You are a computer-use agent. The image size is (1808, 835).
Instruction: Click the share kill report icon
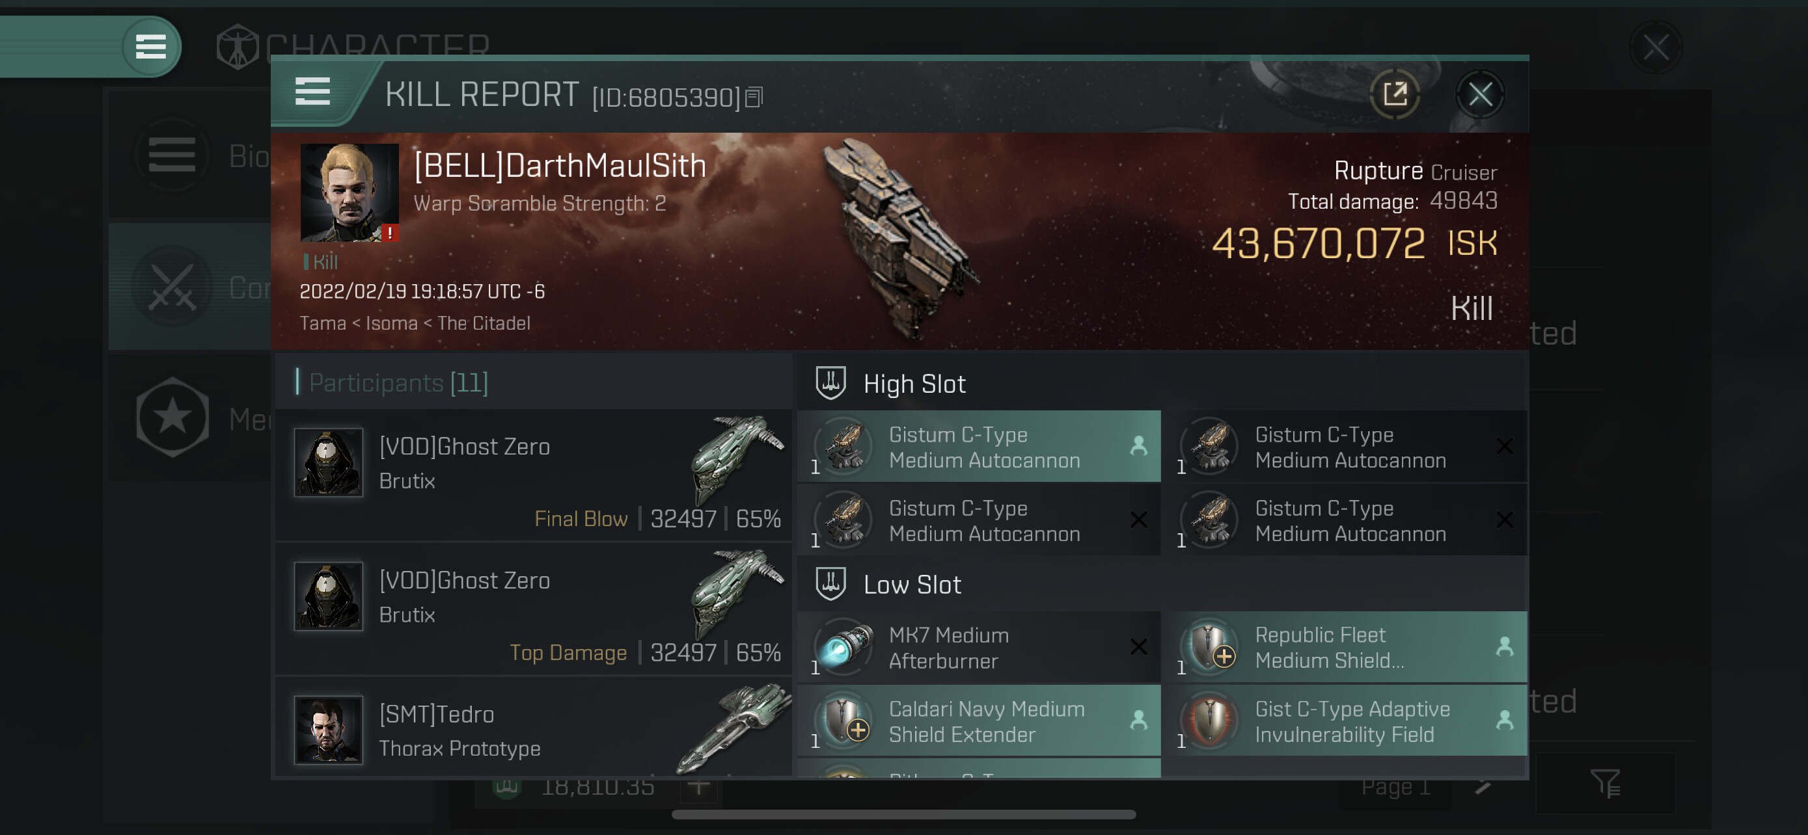(x=1395, y=94)
